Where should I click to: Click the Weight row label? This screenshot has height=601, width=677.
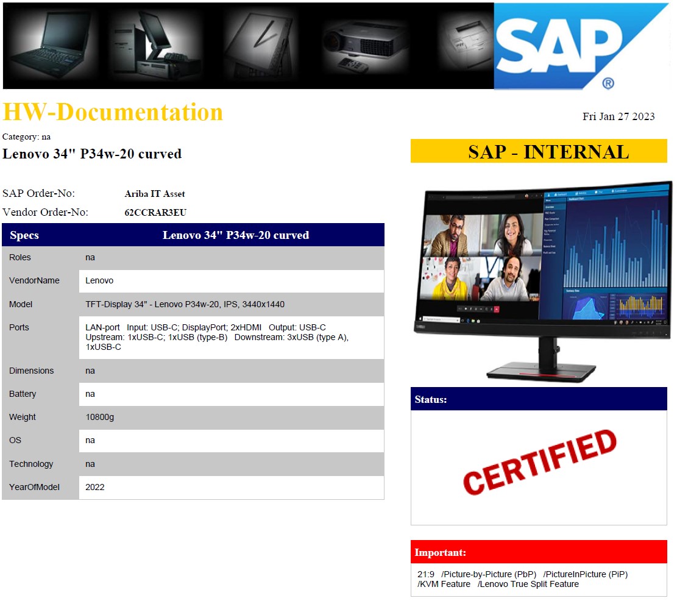[23, 417]
